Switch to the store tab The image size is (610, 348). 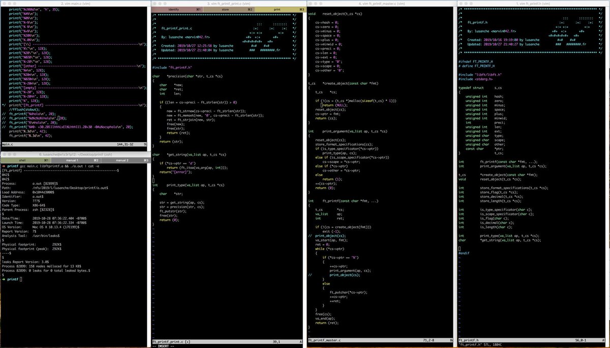[x=228, y=9]
